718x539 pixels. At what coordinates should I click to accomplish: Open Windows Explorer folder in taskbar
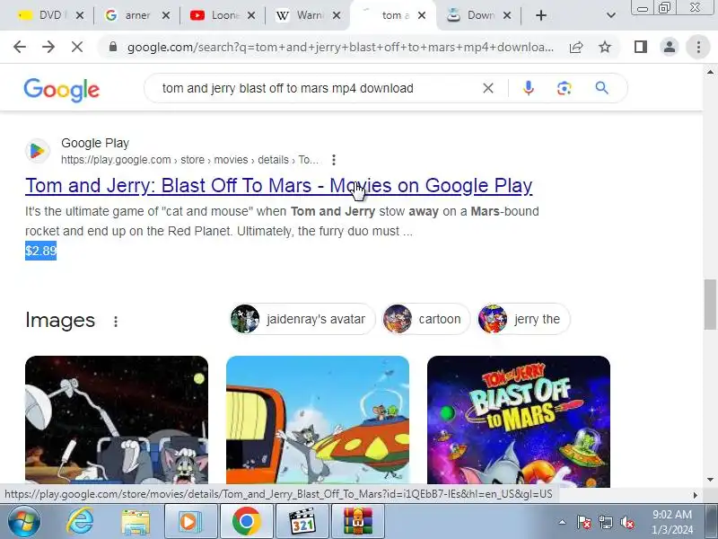coord(136,522)
